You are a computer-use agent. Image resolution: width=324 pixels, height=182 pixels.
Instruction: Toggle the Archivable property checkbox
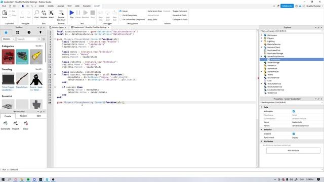[x=294, y=111]
